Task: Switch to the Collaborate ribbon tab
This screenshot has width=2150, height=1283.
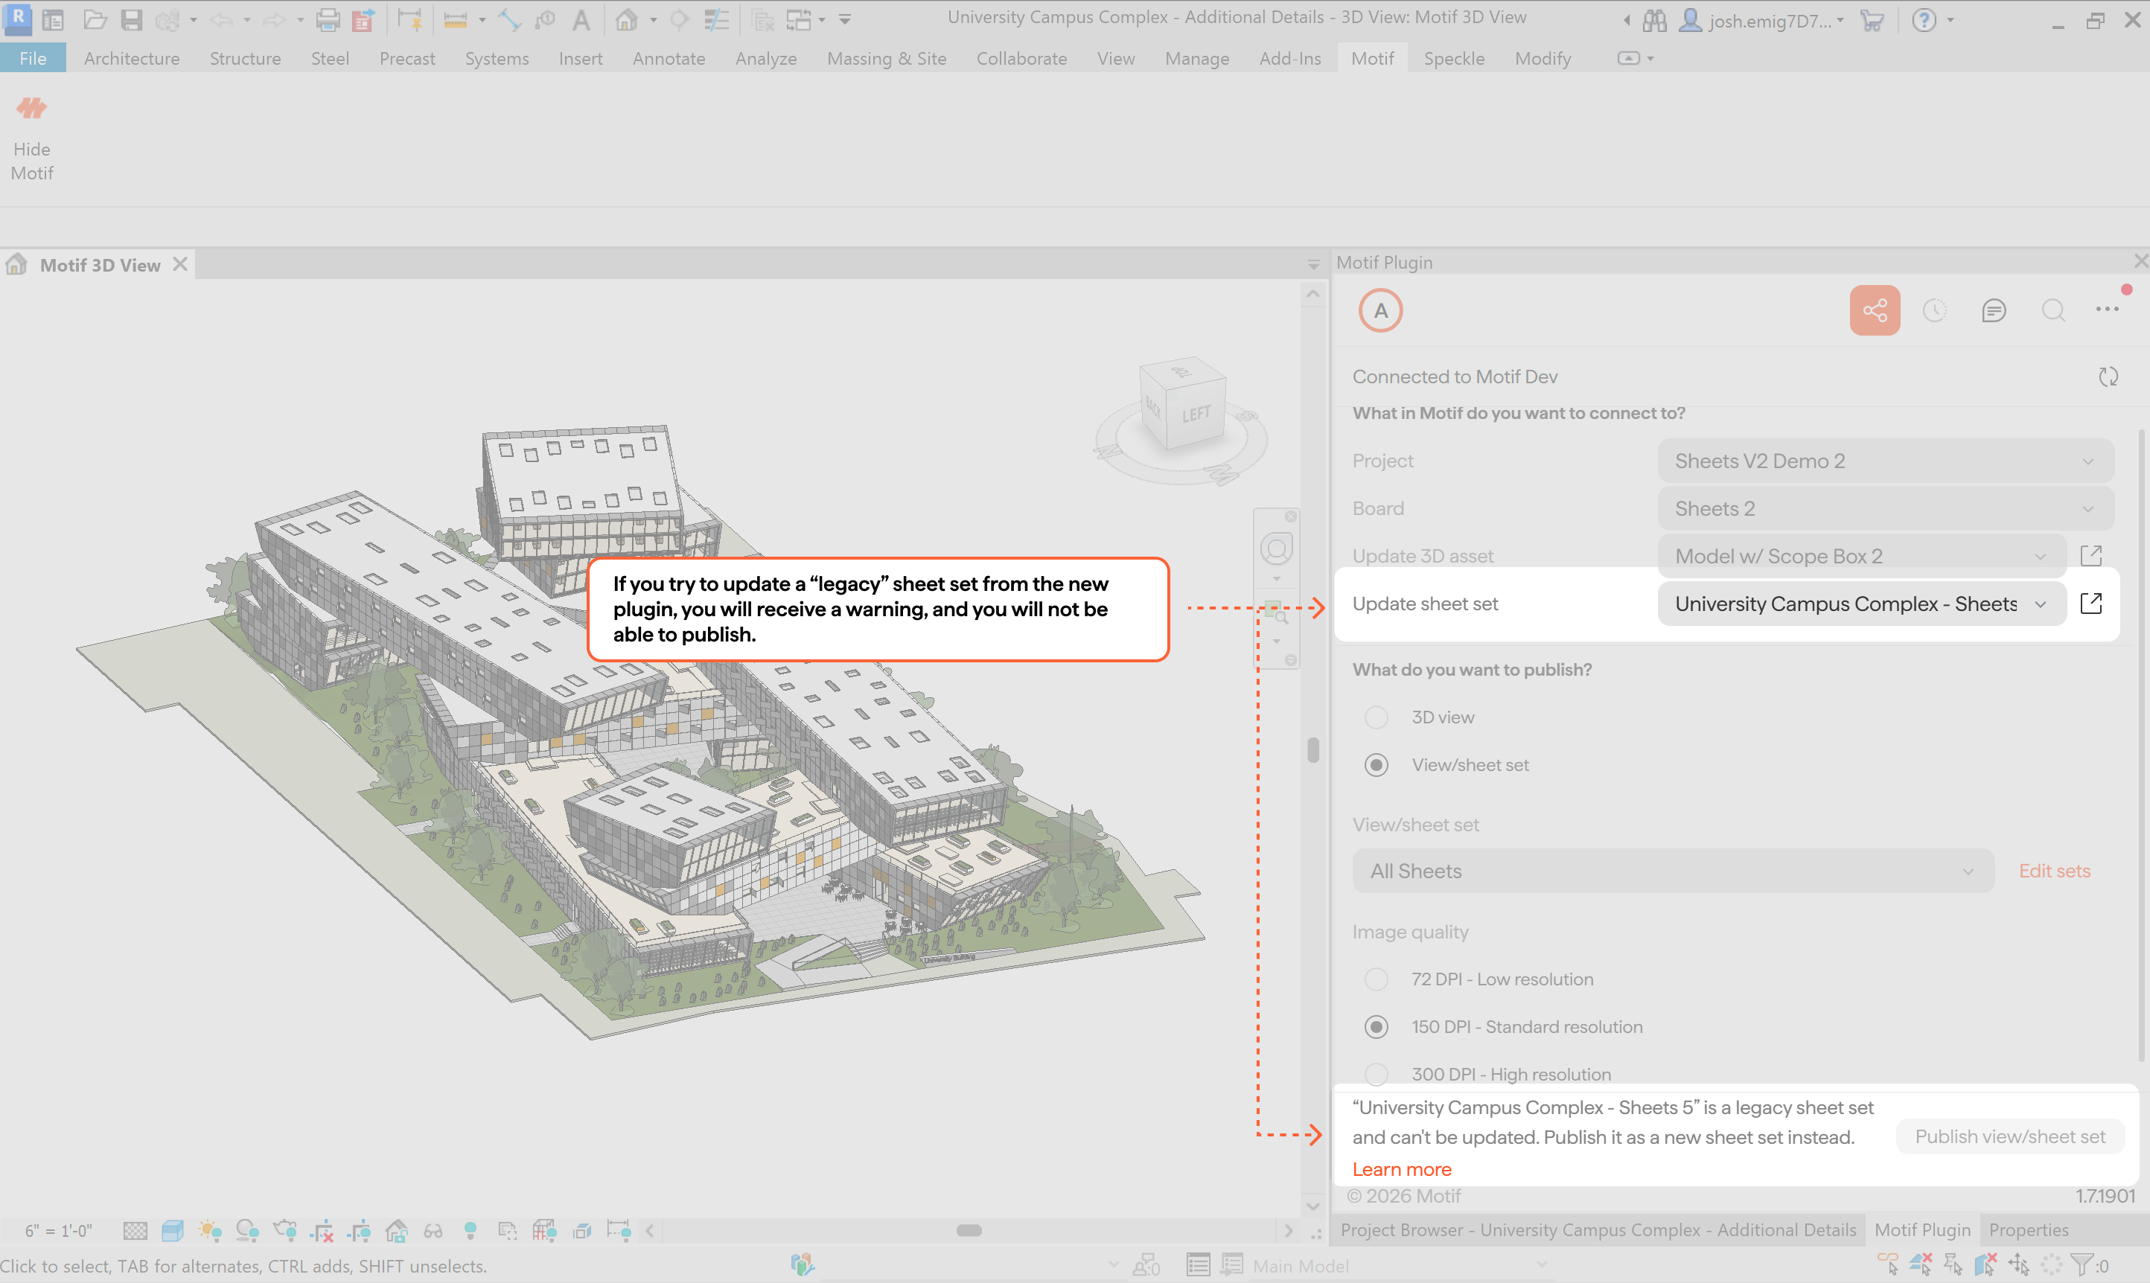Action: coord(1021,58)
